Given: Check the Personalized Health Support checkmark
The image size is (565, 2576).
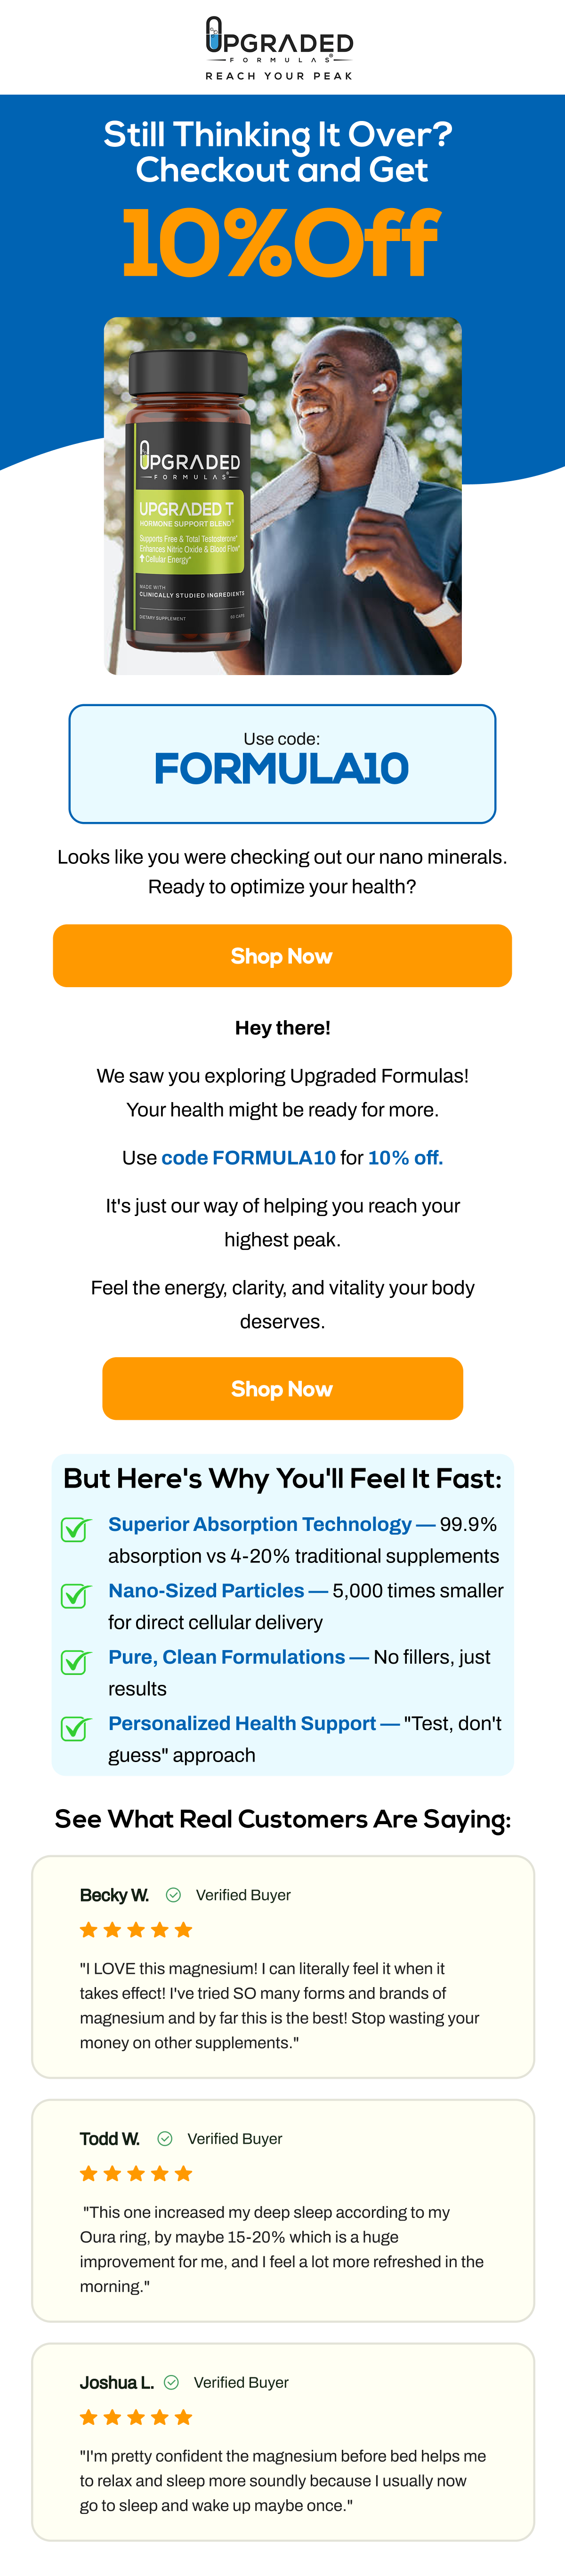Looking at the screenshot, I should tap(73, 1728).
